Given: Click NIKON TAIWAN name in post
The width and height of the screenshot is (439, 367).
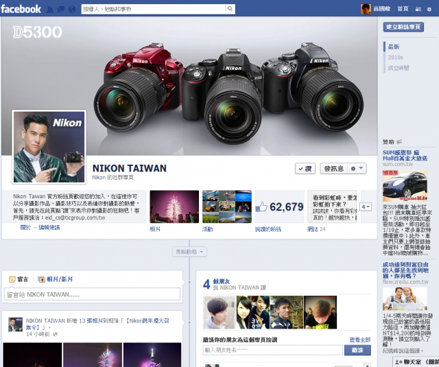Looking at the screenshot, I should 45,321.
